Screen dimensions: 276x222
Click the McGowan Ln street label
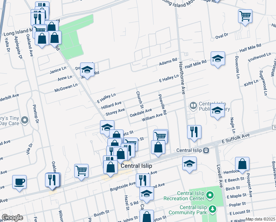click(66, 88)
